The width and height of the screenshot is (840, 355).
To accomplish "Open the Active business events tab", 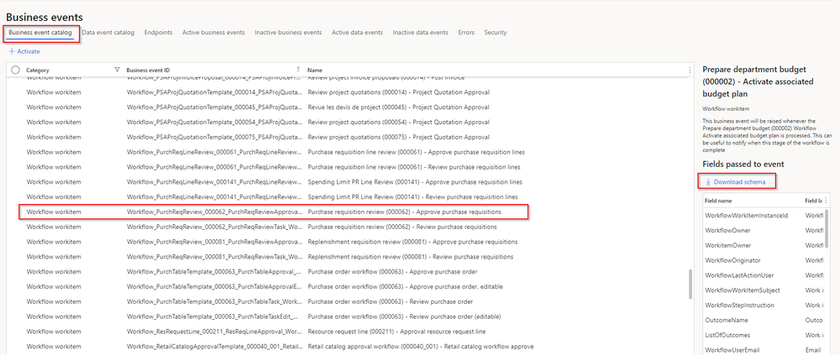I will (x=213, y=33).
